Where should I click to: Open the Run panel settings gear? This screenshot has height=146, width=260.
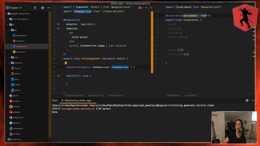pos(247,100)
